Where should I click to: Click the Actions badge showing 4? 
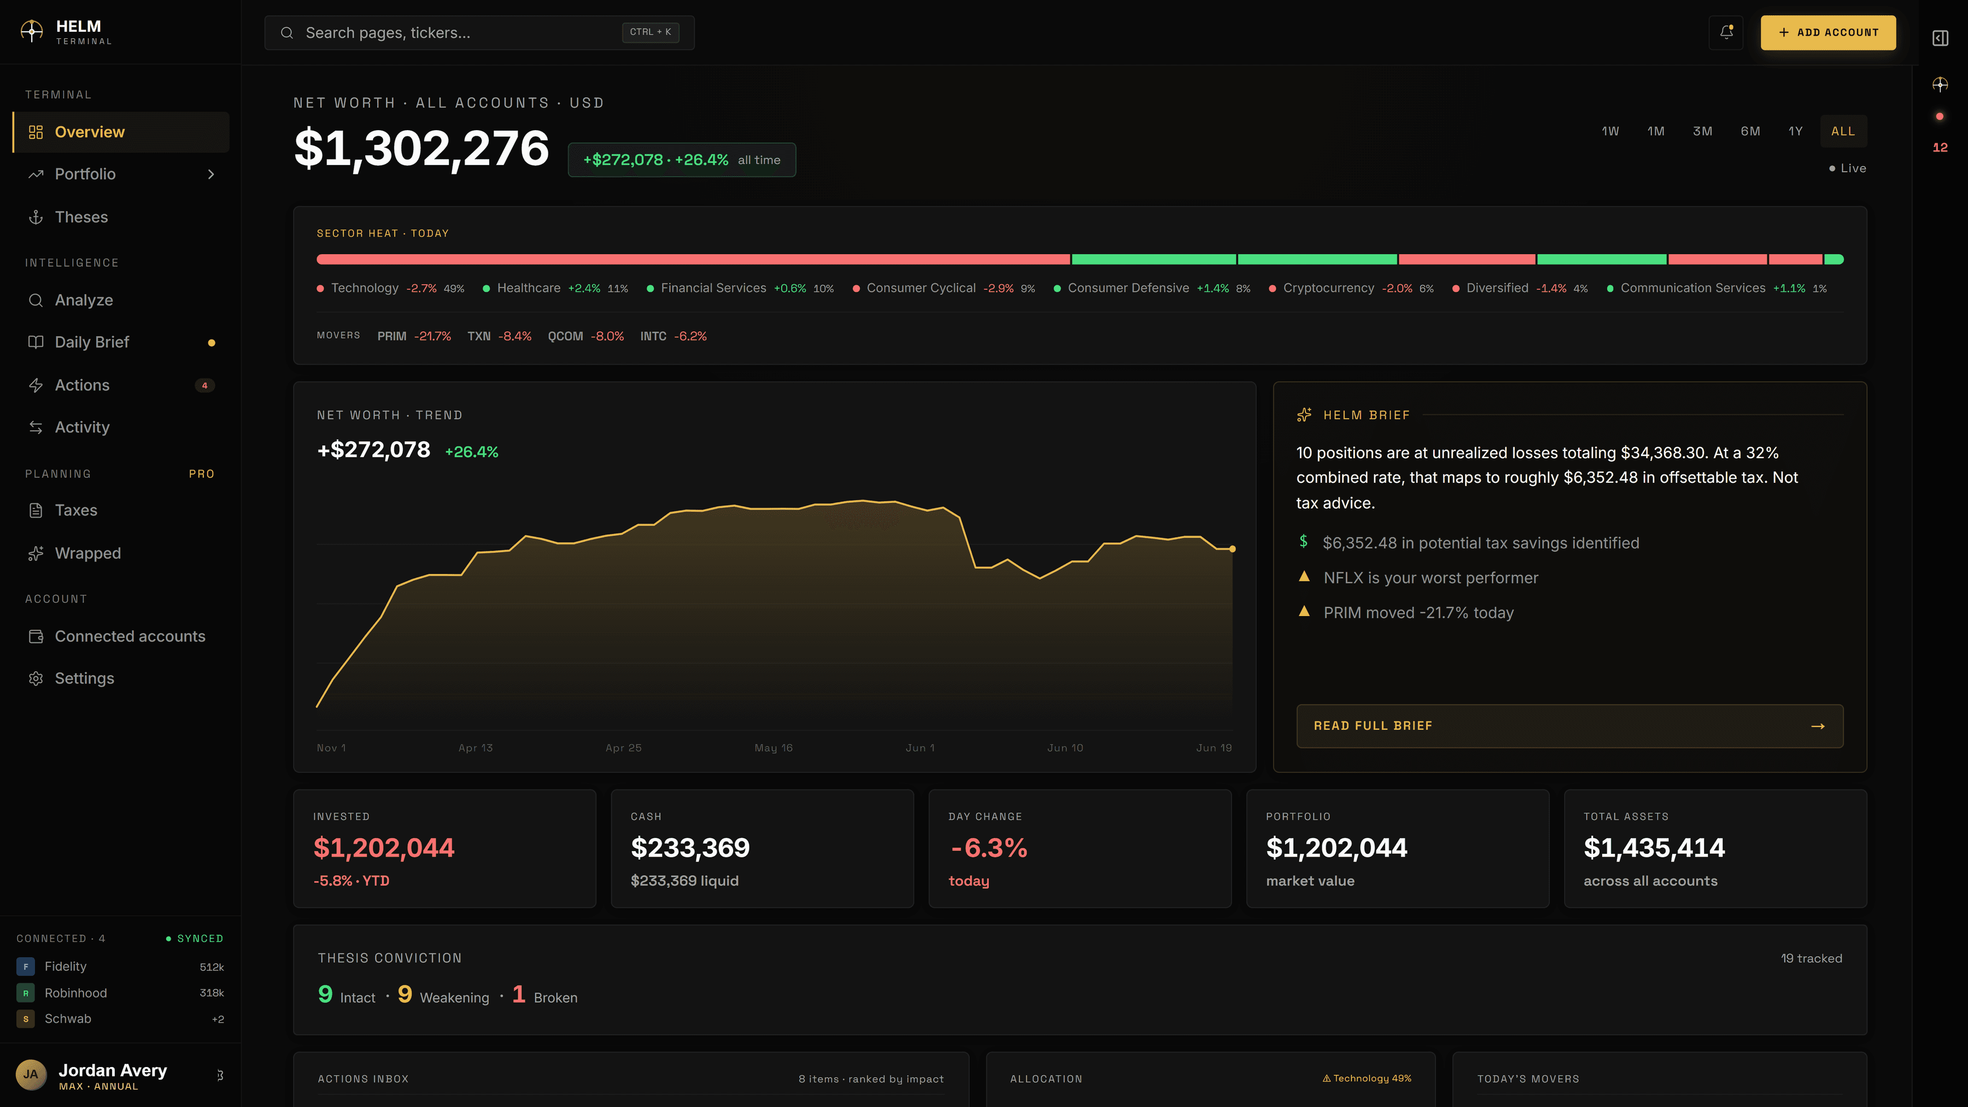204,385
